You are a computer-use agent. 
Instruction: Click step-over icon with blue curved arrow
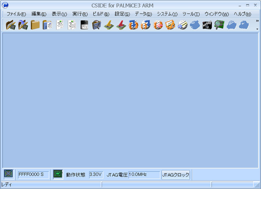[x=146, y=25]
